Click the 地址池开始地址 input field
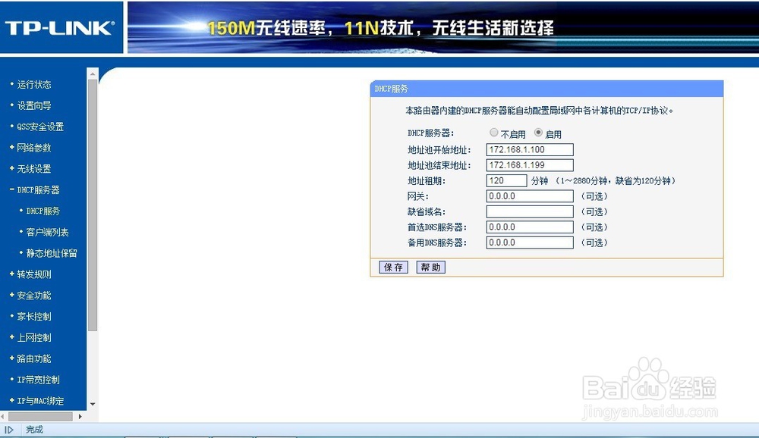The image size is (759, 438). (530, 150)
